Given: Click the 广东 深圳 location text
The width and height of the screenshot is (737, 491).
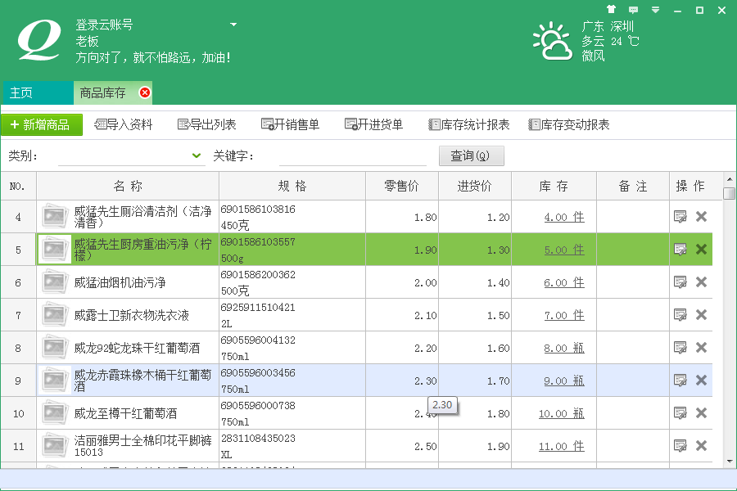Looking at the screenshot, I should click(608, 26).
